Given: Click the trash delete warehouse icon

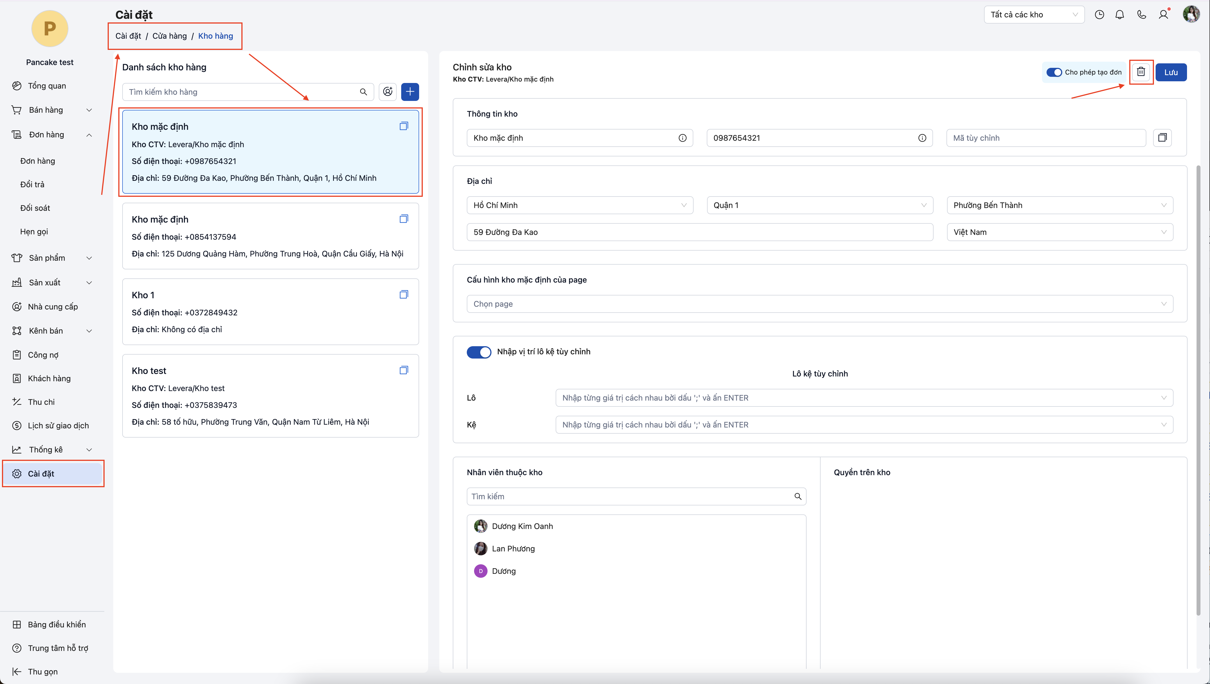Looking at the screenshot, I should [x=1140, y=72].
